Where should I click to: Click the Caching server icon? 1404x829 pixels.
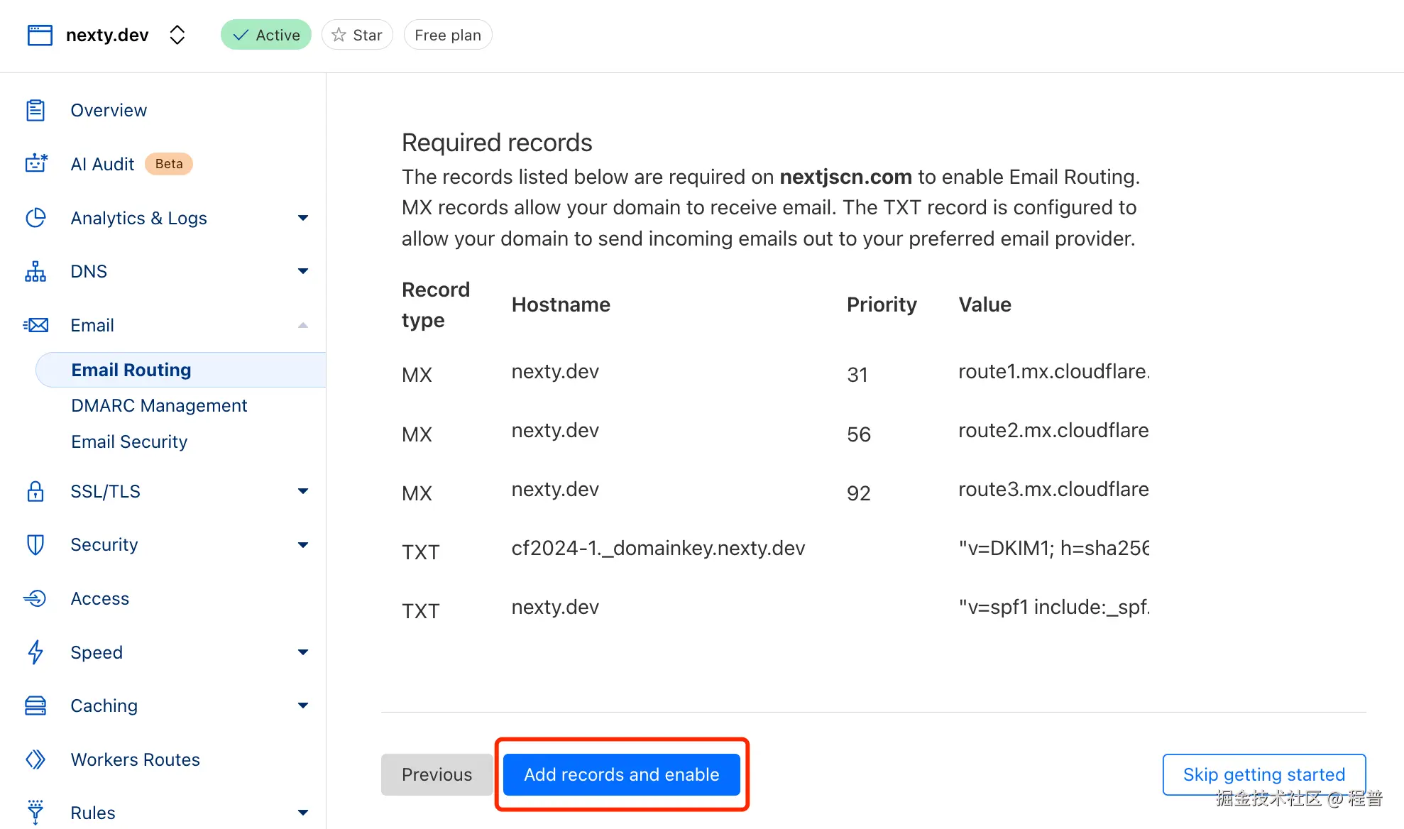point(35,706)
